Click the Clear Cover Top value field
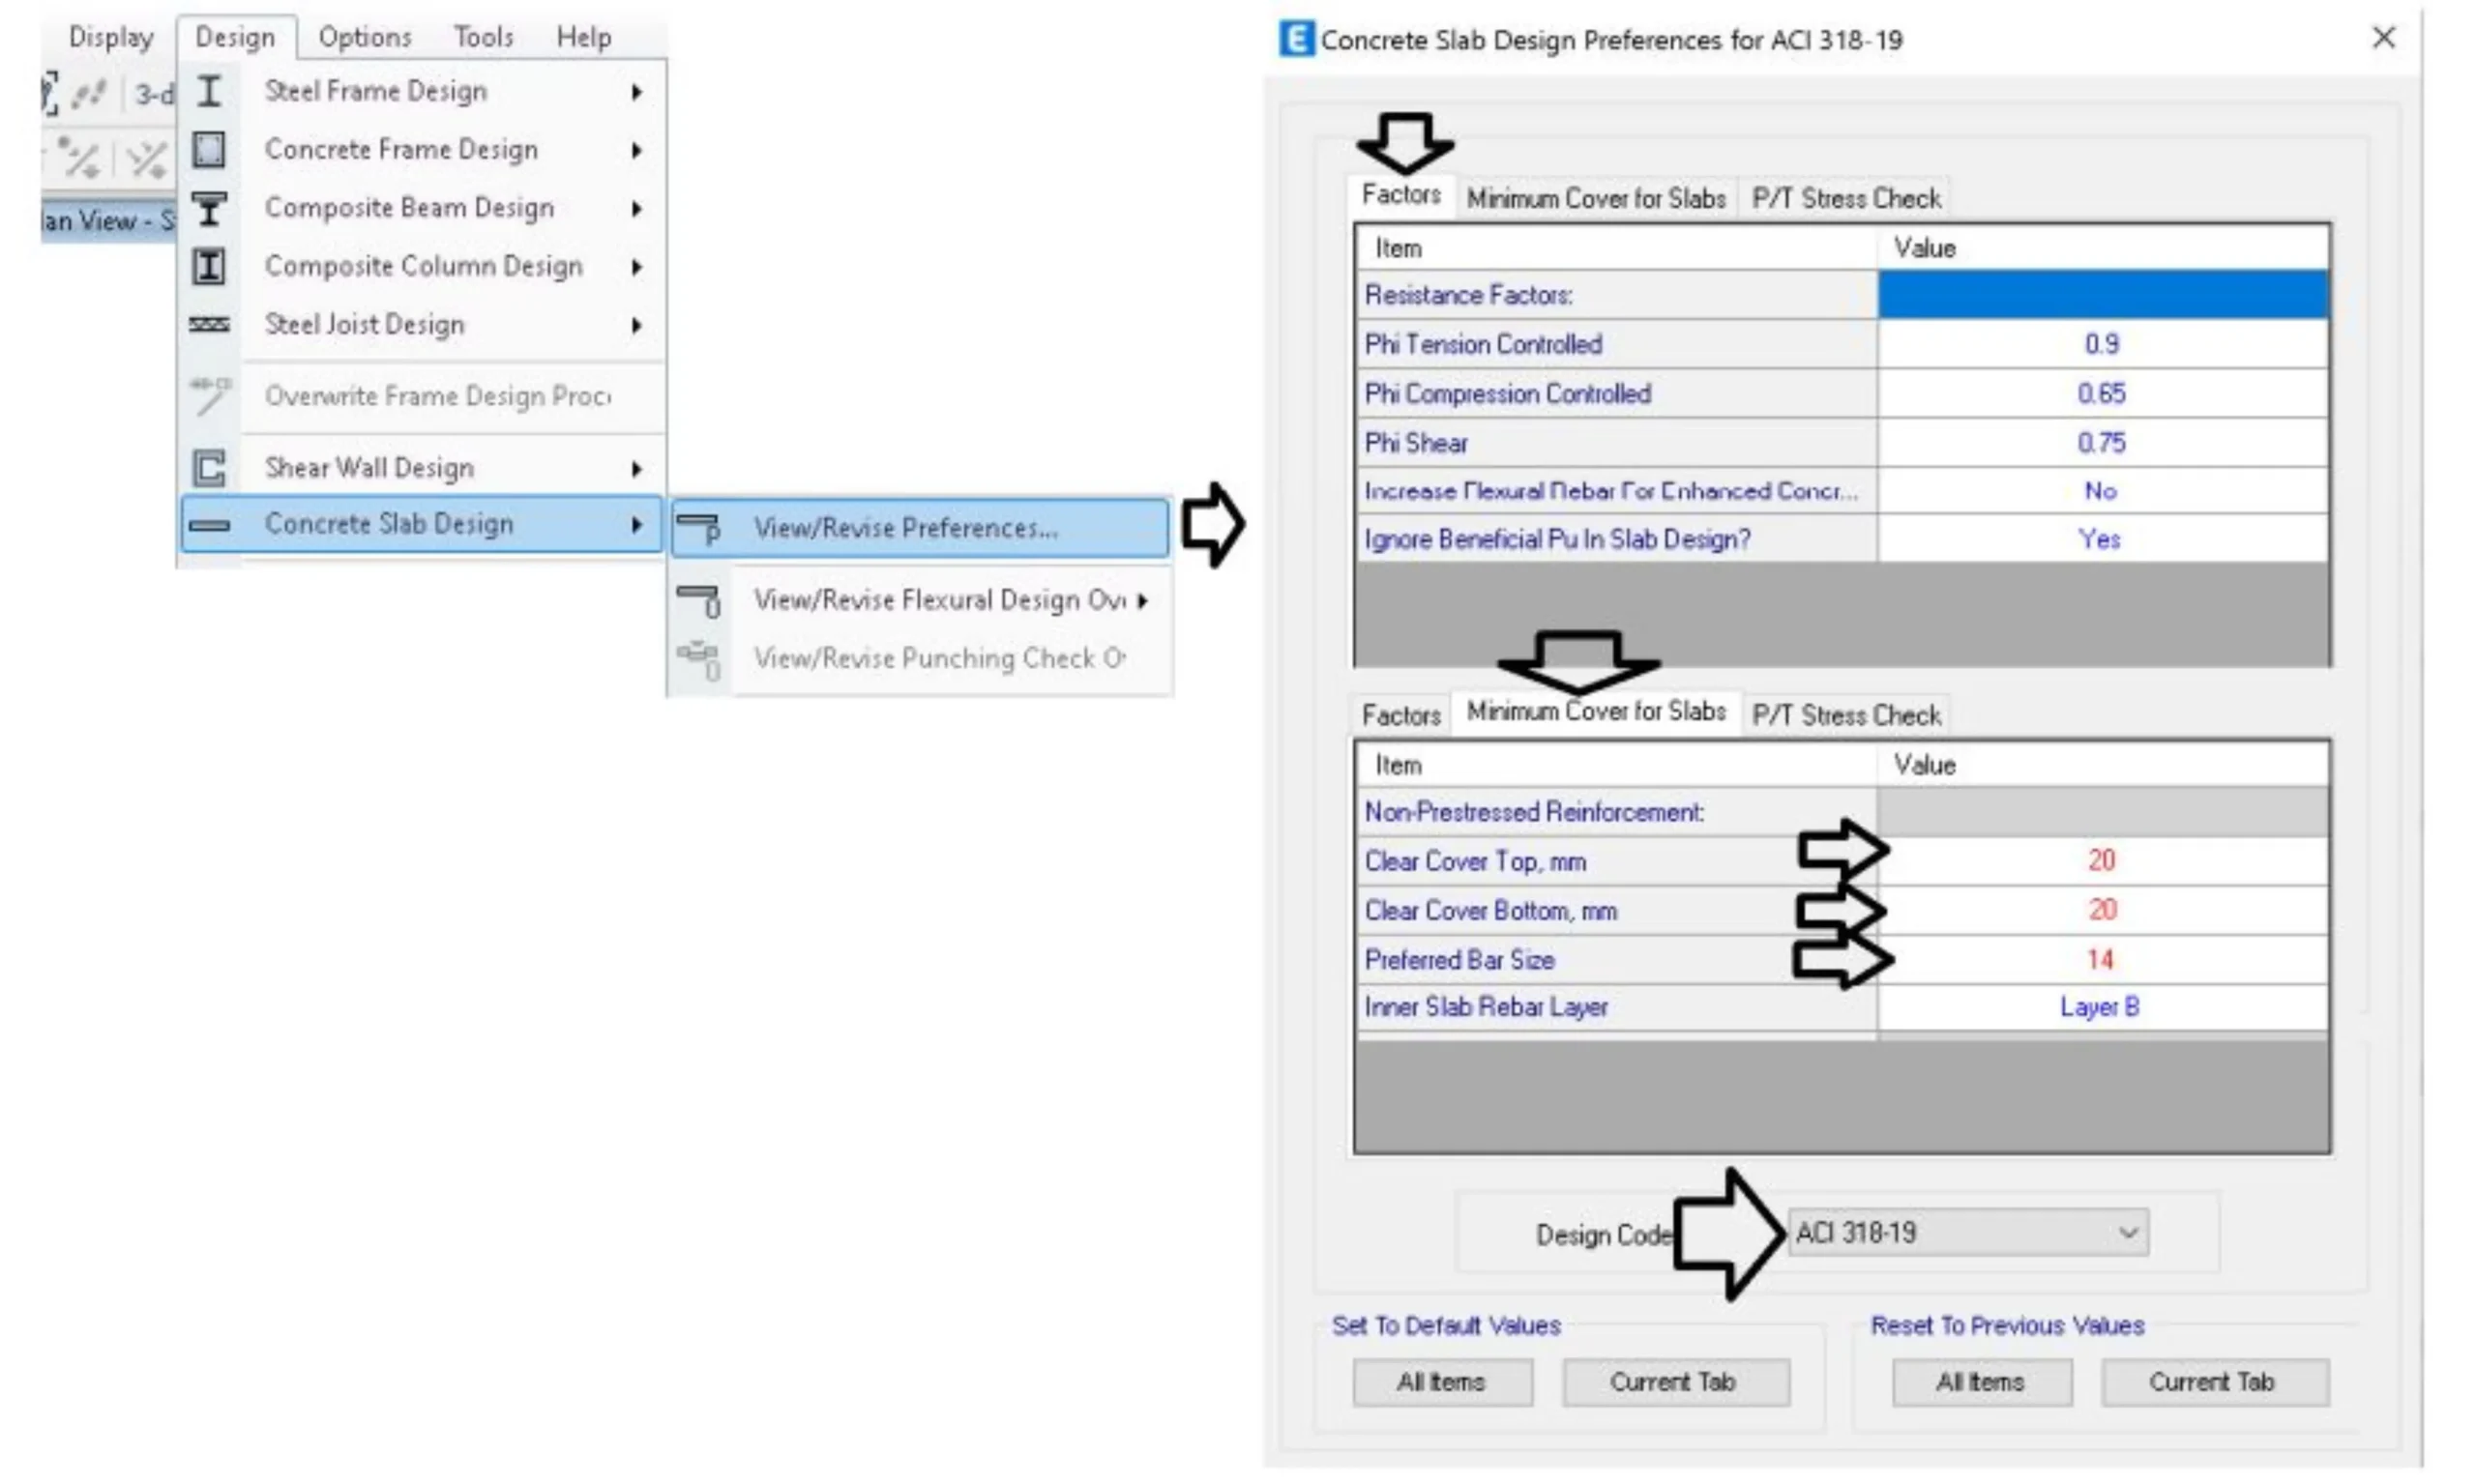Viewport: 2476px width, 1484px height. tap(2101, 860)
